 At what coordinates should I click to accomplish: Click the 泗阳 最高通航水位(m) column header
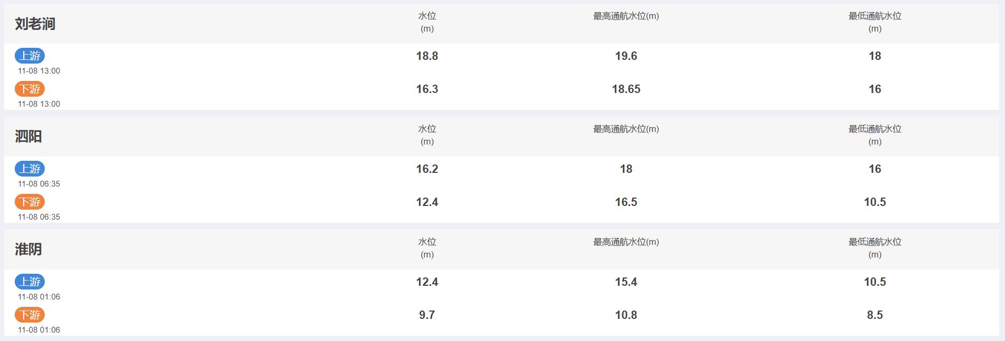pos(626,129)
